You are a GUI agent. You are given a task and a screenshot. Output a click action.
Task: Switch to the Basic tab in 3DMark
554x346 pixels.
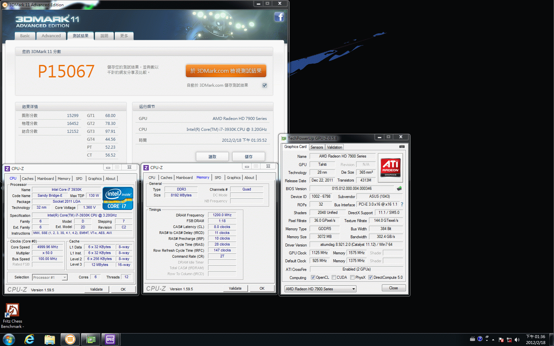point(25,36)
